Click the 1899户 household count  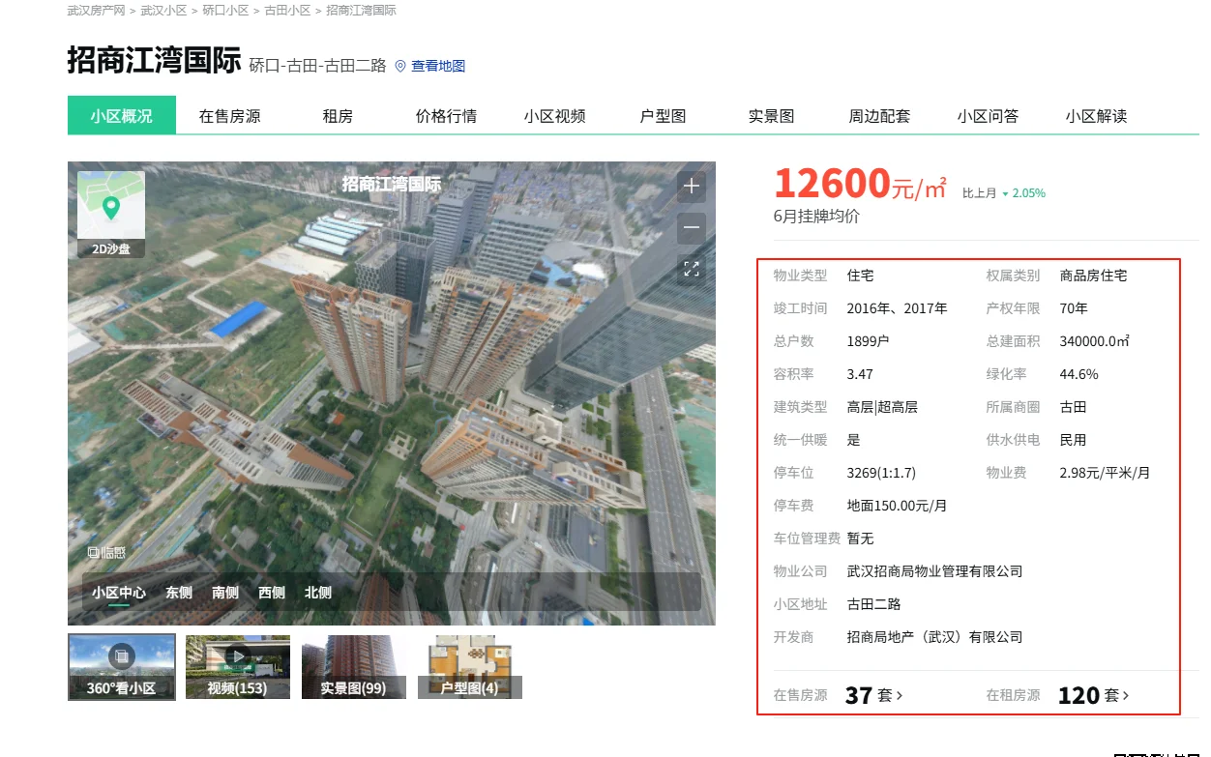[868, 341]
